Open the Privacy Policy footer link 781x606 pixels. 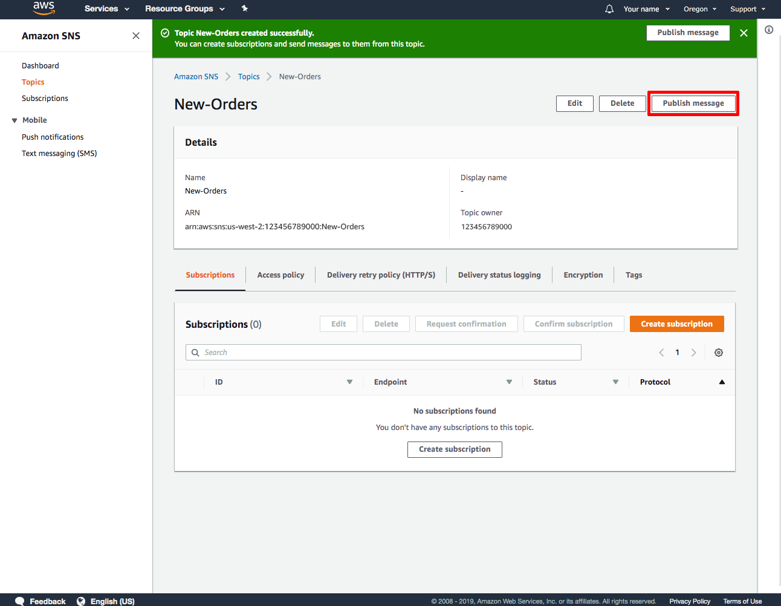[690, 601]
